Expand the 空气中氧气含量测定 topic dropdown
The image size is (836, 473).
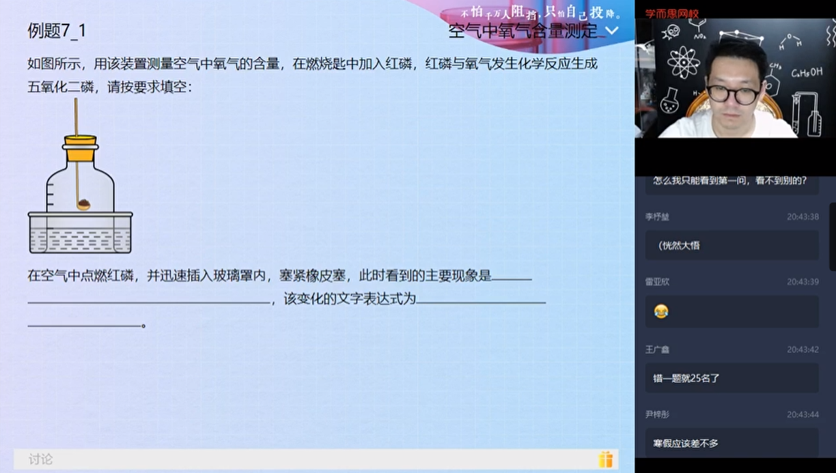(x=612, y=29)
